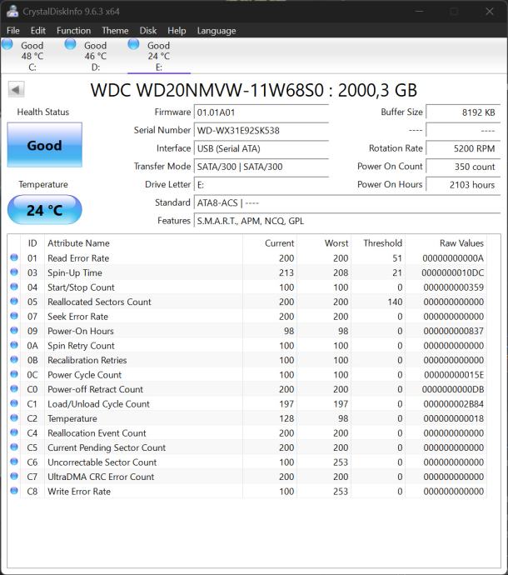Viewport: 508px width, 575px height.
Task: Click the Features field
Action: (347, 221)
